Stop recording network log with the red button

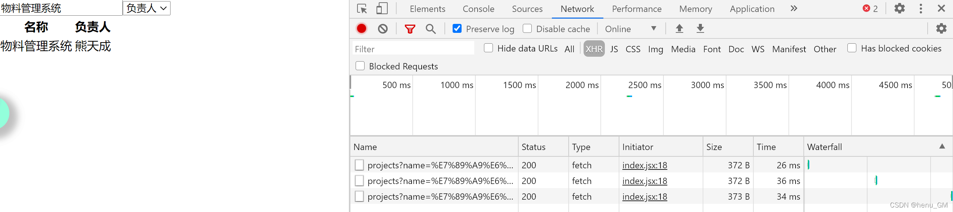click(x=361, y=29)
